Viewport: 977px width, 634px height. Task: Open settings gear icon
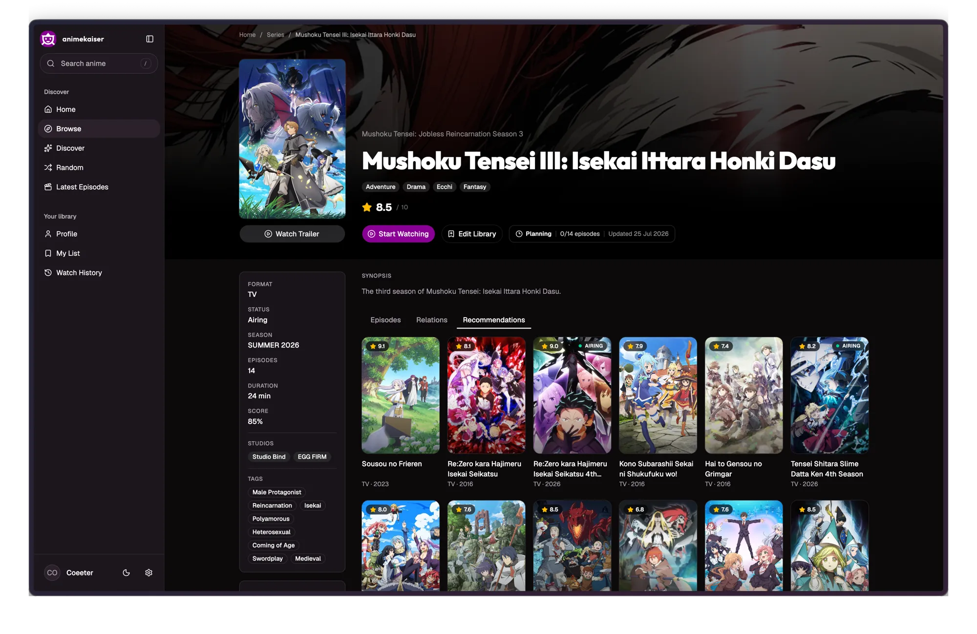(x=149, y=573)
